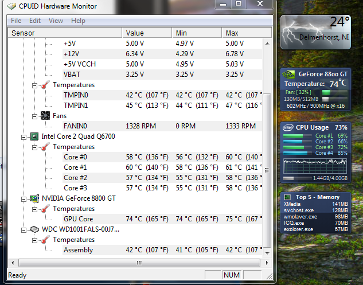Click the vertical scrollbar down arrow
Screen dimensions: 363x285
pyautogui.click(x=267, y=253)
